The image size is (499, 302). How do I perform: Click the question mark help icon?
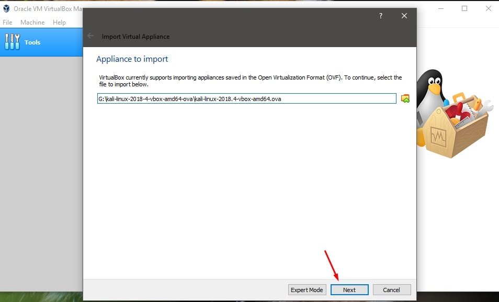point(380,16)
